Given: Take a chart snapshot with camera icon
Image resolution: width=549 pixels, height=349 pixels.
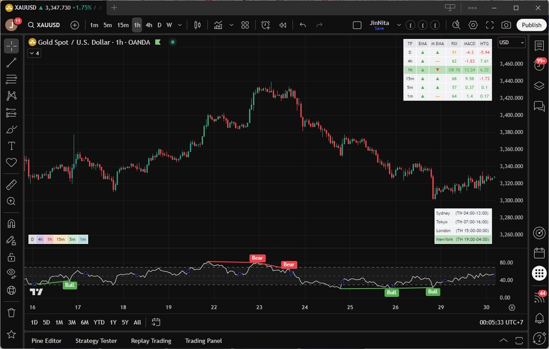Looking at the screenshot, I should [506, 25].
